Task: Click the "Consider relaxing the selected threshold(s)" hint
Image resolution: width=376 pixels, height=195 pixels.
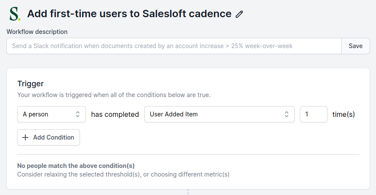Action: click(123, 174)
